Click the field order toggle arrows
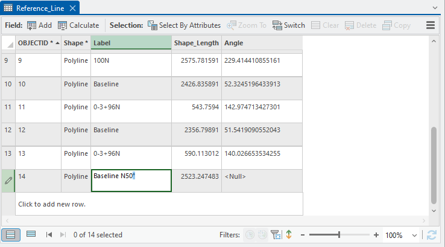Viewport: 445px width, 247px height. pos(289,235)
